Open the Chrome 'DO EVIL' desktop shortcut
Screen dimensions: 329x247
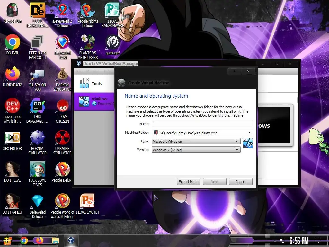(x=13, y=45)
